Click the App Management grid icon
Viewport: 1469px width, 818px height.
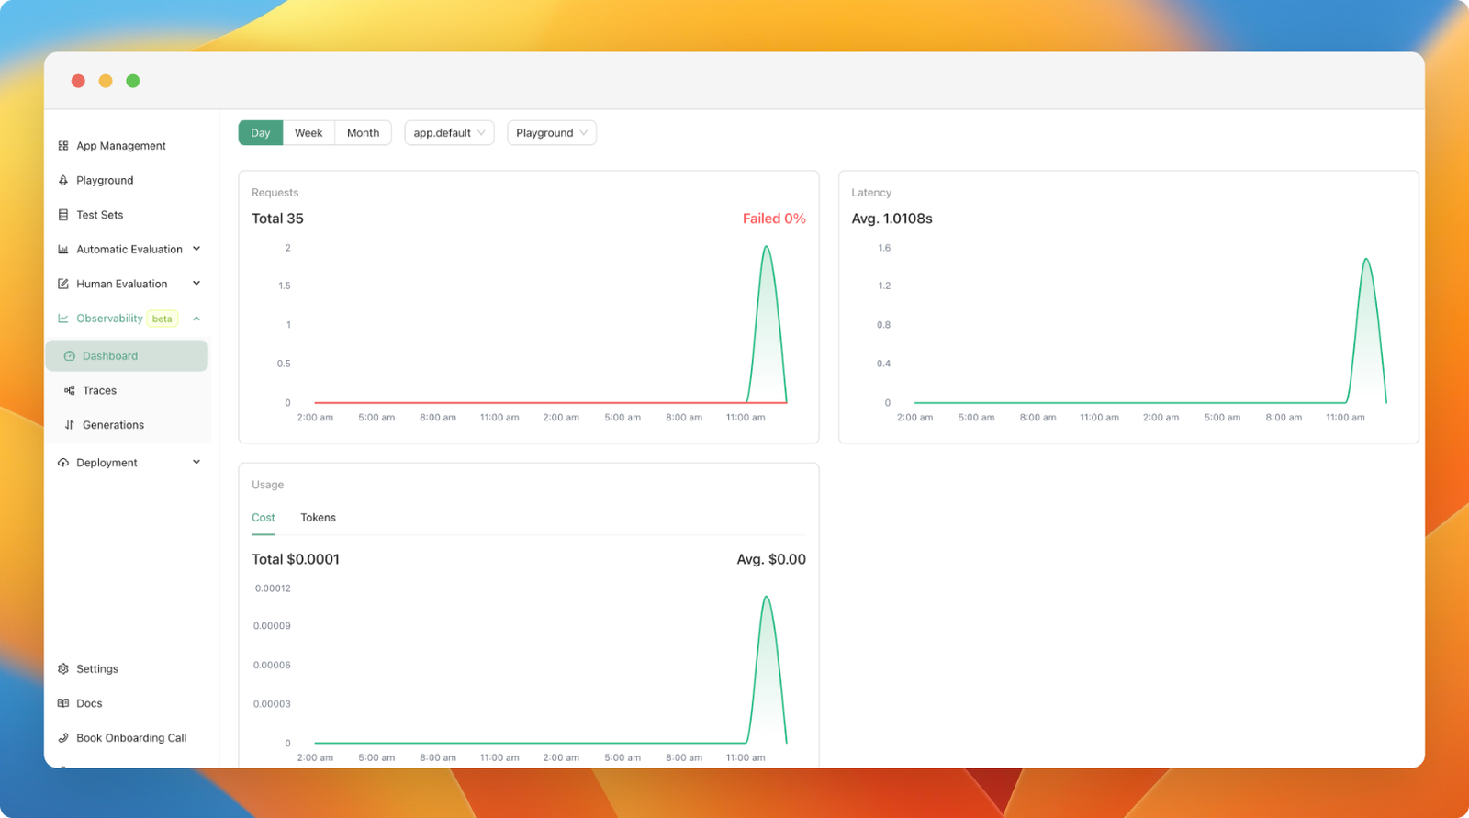tap(63, 146)
